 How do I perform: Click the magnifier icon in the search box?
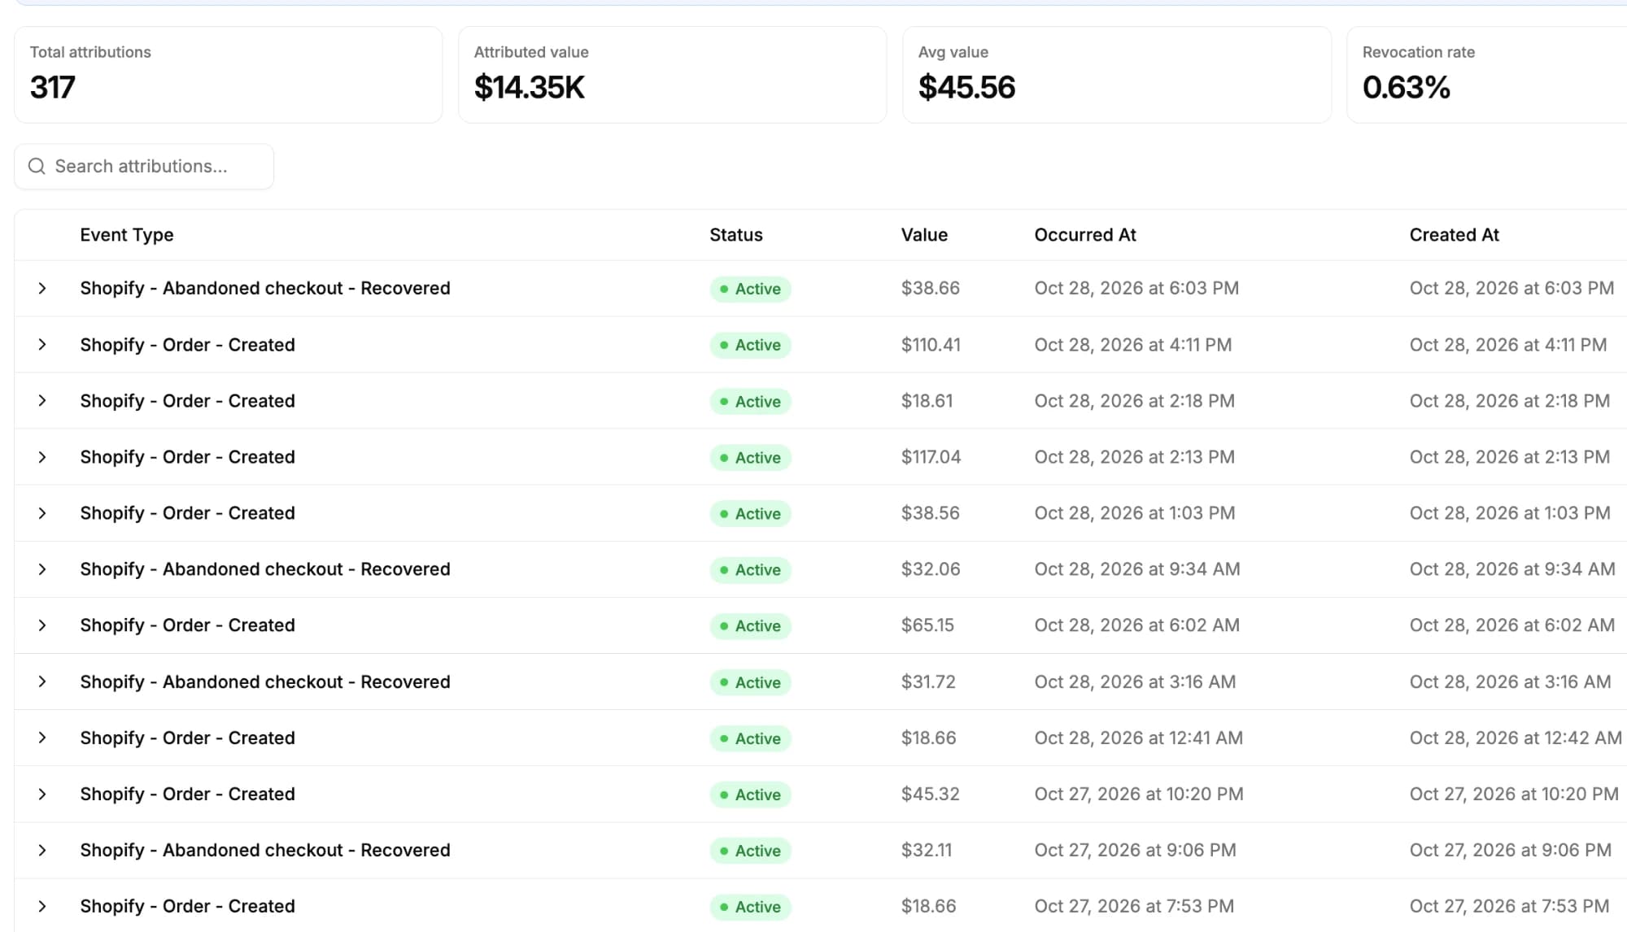coord(37,167)
